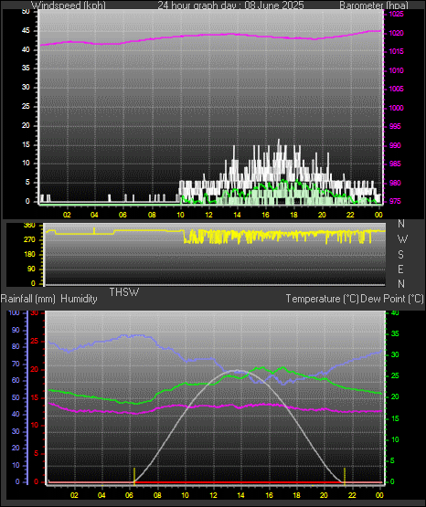Click the yellow sunset marker near 22
Image resolution: width=426 pixels, height=507 pixels.
coord(345,476)
